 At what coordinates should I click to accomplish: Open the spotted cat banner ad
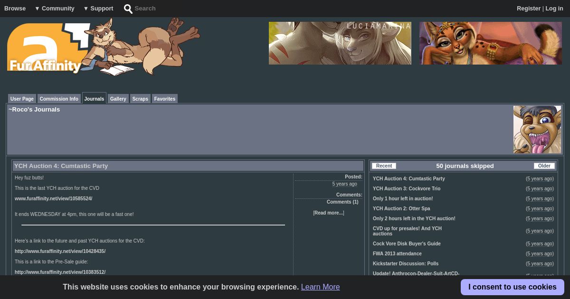pyautogui.click(x=491, y=43)
